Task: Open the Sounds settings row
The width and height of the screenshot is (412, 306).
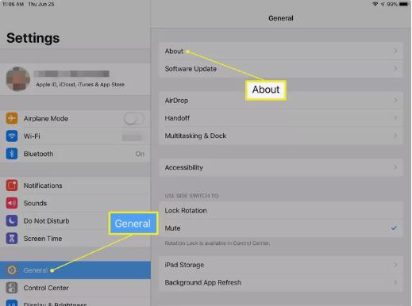Action: coord(75,203)
